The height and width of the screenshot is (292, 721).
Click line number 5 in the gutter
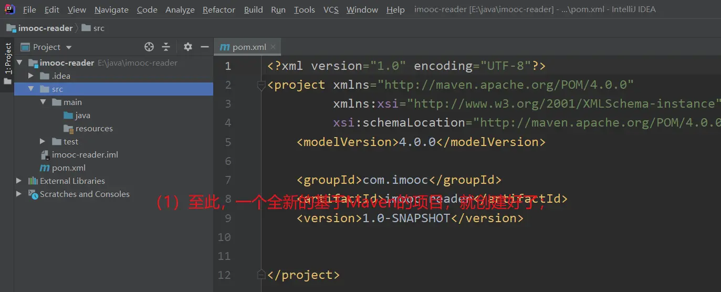click(x=227, y=142)
